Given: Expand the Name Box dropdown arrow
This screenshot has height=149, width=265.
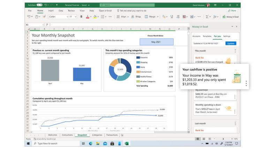Looking at the screenshot, I should coord(43,25).
